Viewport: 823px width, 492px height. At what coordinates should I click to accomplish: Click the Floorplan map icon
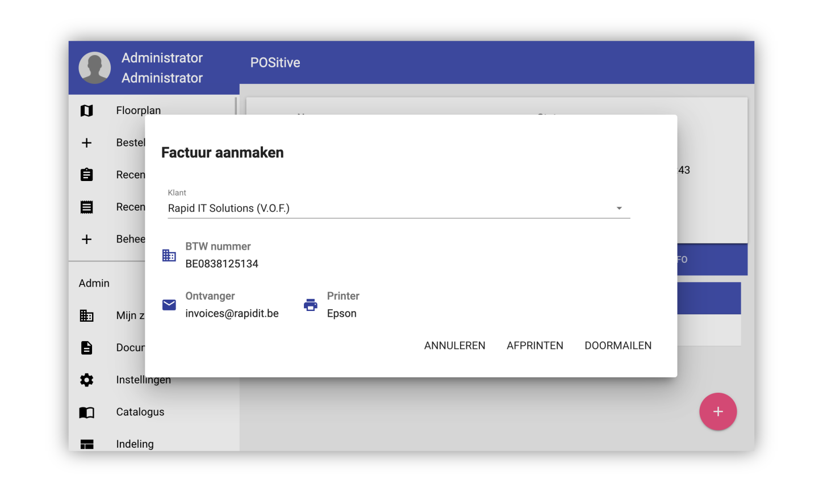coord(86,111)
